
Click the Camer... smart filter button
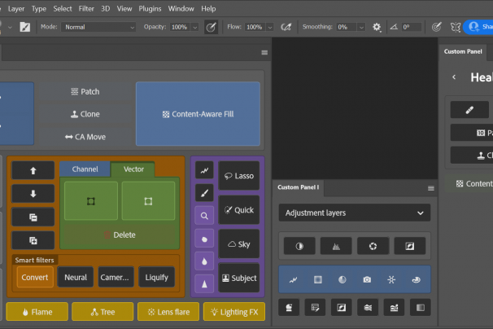point(116,278)
